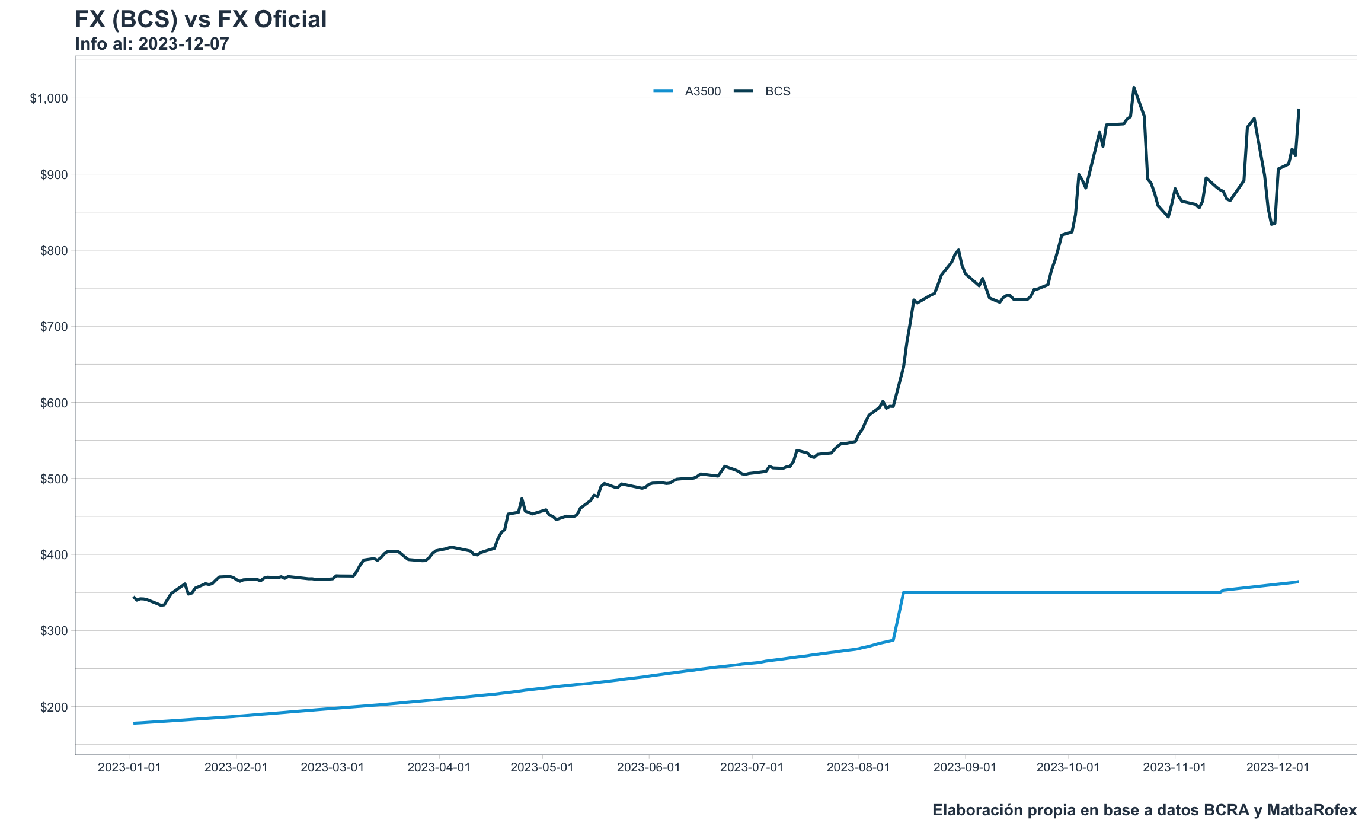Click the $300 y-axis label
This screenshot has width=1365, height=826.
54,631
